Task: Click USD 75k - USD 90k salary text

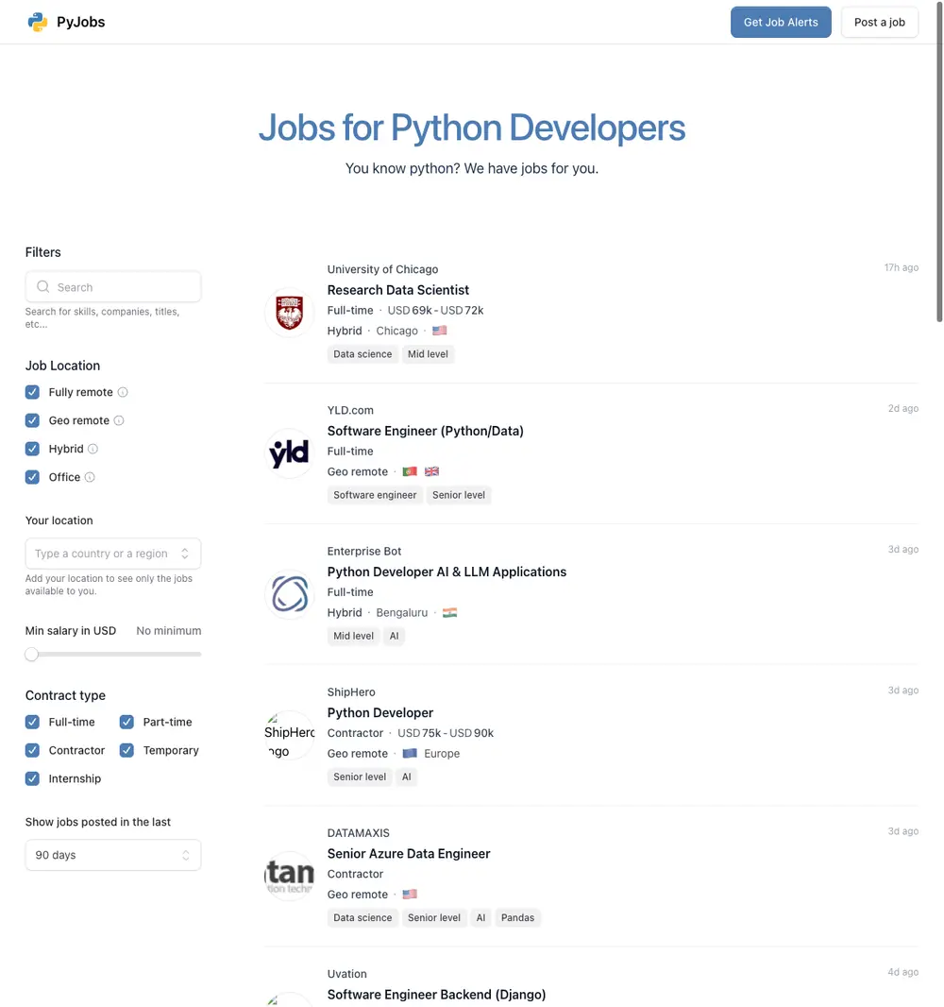Action: pyautogui.click(x=446, y=733)
